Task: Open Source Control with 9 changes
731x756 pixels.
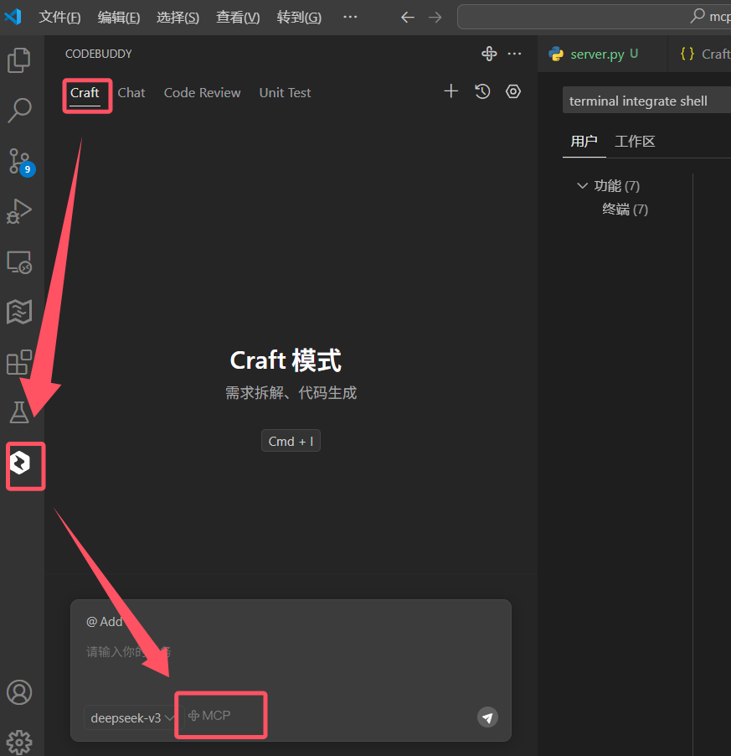Action: [x=21, y=162]
